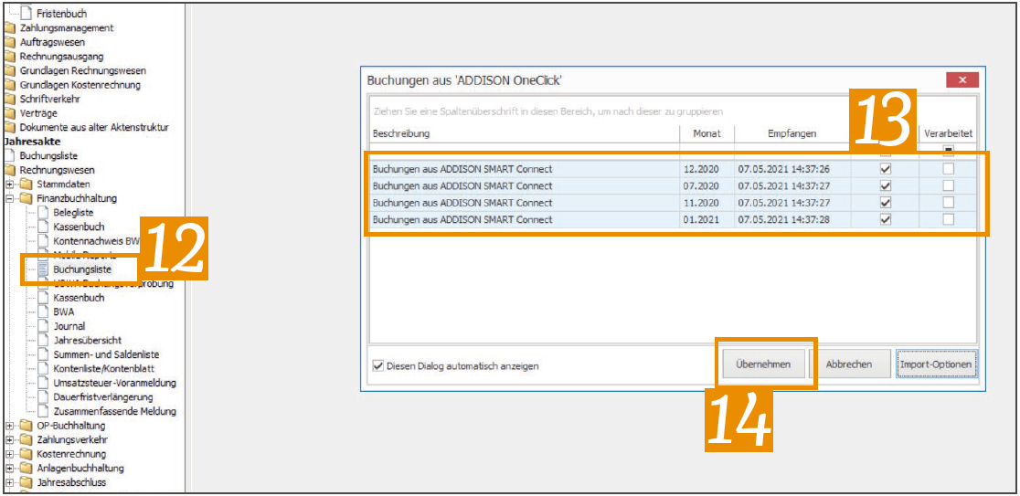
Task: Tick the Verarbeitet checkbox for month 01.2021
Action: point(949,220)
